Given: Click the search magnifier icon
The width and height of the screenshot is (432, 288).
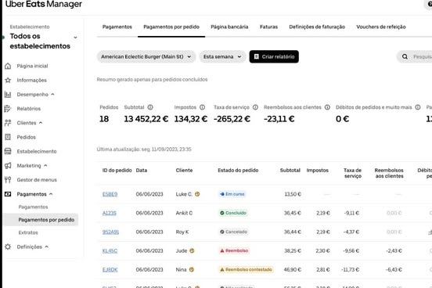Looking at the screenshot, I should (x=405, y=56).
